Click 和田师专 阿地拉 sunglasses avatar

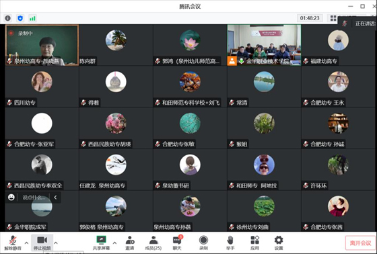point(264,165)
